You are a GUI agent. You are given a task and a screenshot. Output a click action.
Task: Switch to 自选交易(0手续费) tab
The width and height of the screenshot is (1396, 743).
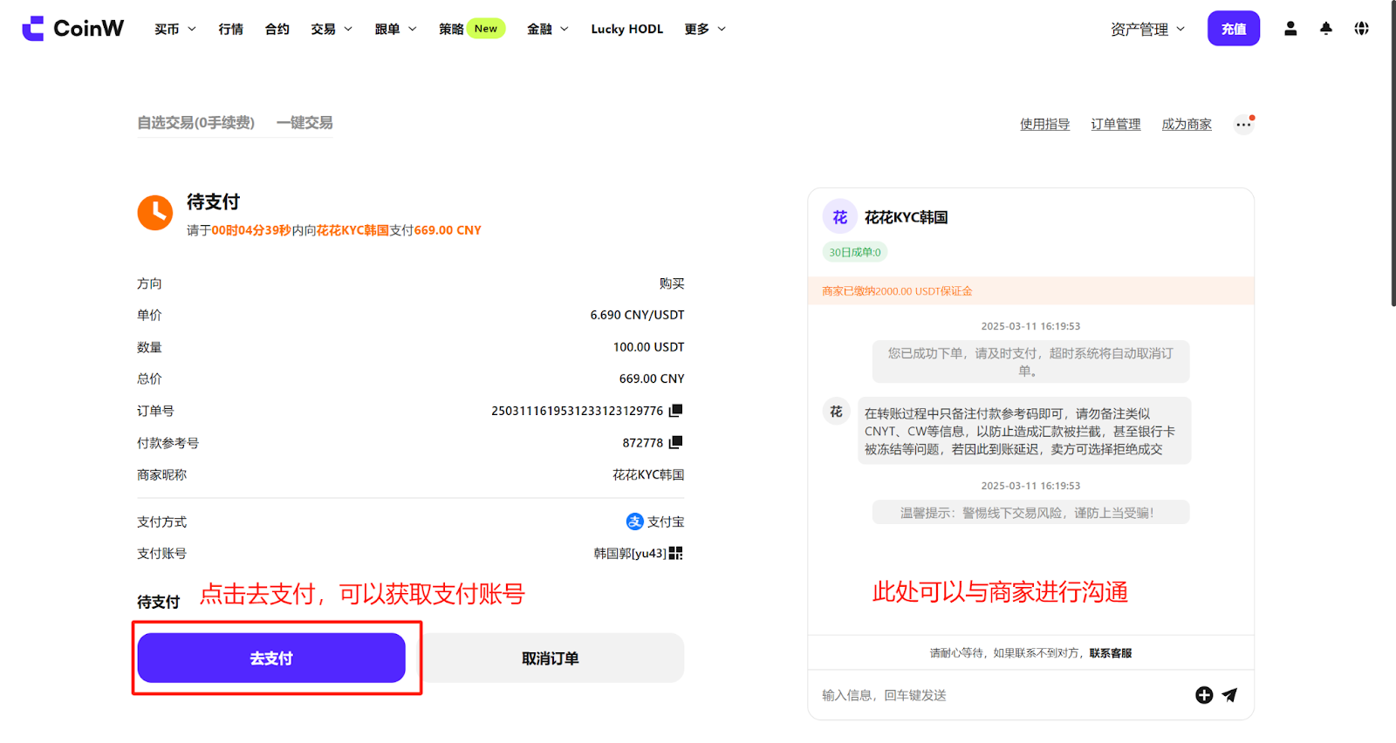click(195, 123)
